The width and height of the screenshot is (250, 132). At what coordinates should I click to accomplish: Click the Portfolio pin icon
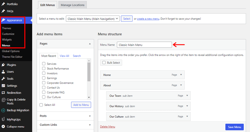(x=3, y=4)
